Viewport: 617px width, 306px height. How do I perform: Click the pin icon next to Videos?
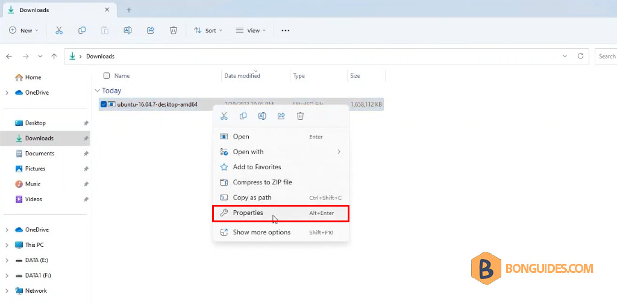pos(86,199)
